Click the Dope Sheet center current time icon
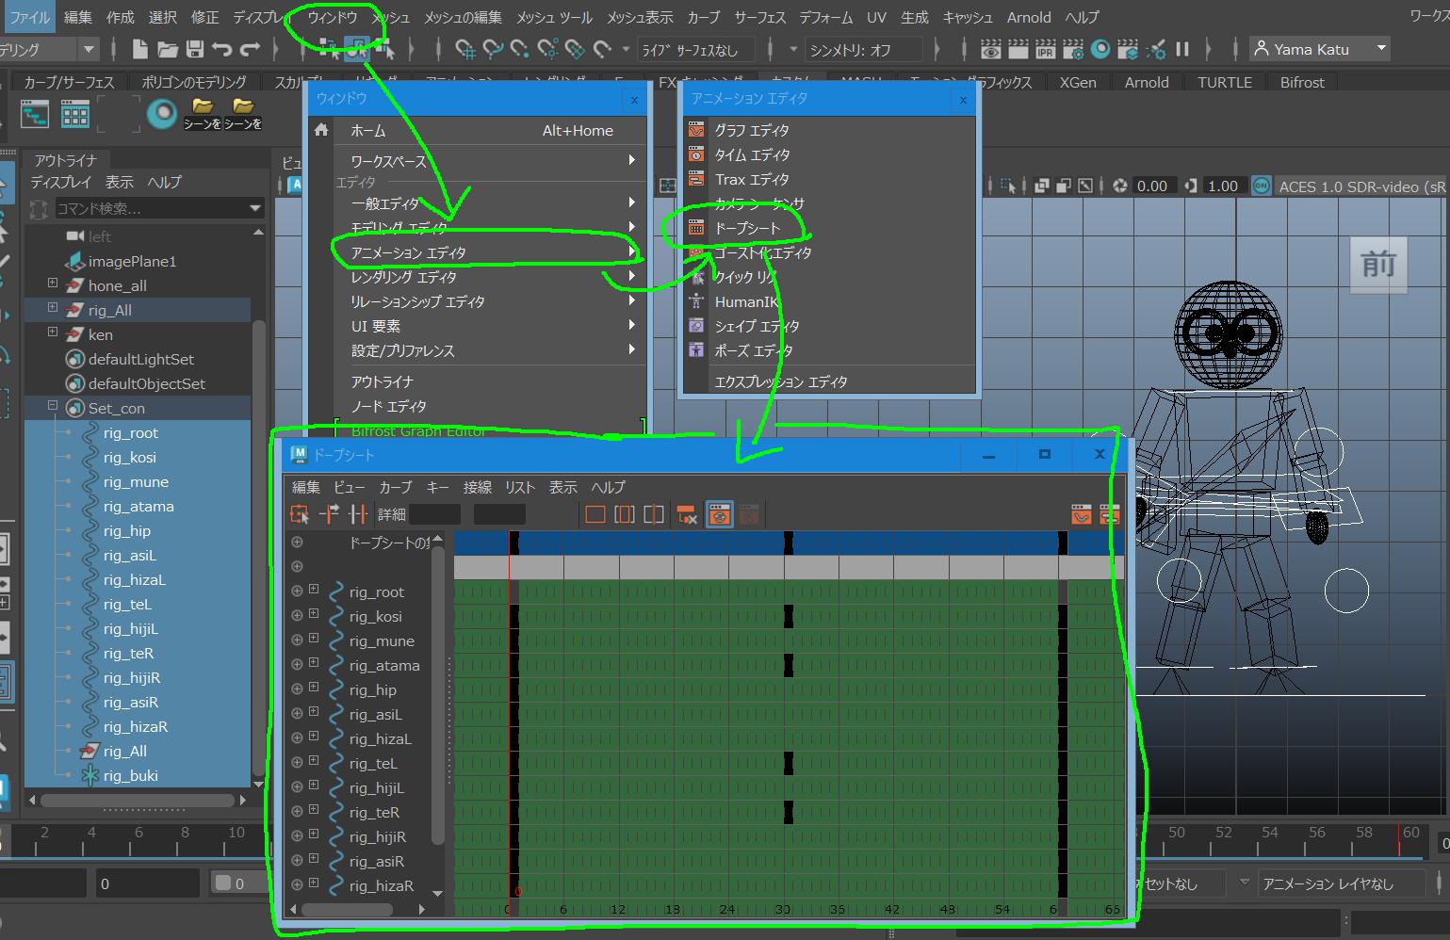 654,514
